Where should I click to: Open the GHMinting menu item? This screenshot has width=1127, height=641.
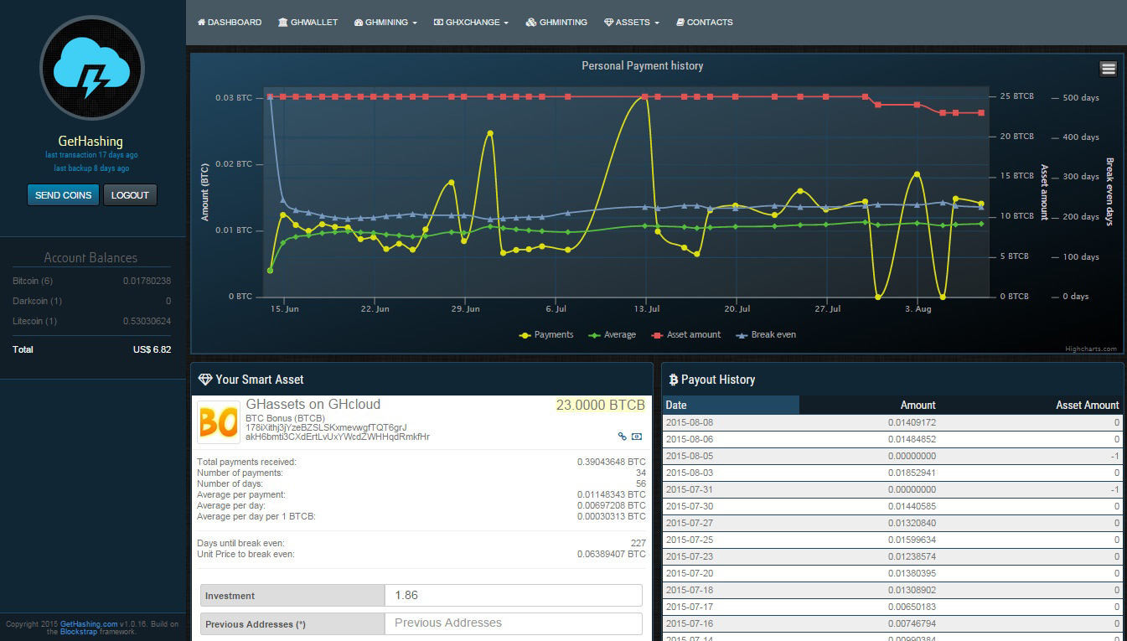pyautogui.click(x=556, y=23)
